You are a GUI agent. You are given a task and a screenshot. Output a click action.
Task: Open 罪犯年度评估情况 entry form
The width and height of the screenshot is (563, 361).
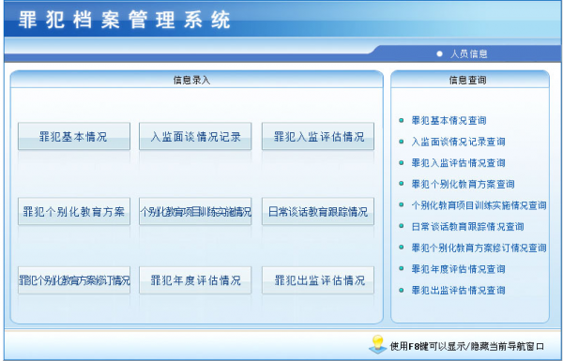pyautogui.click(x=195, y=280)
